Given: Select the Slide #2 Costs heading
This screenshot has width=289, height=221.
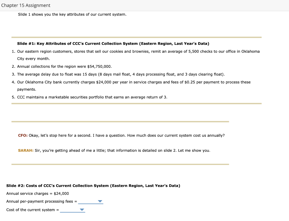Looking at the screenshot, I should [x=93, y=186].
